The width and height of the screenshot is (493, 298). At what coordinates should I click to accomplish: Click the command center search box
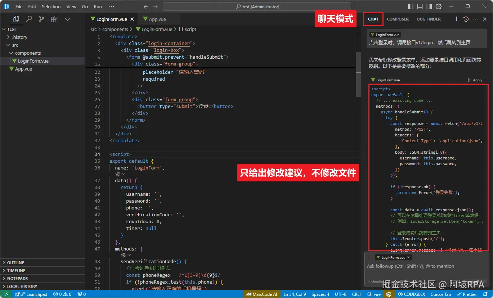[x=257, y=6]
